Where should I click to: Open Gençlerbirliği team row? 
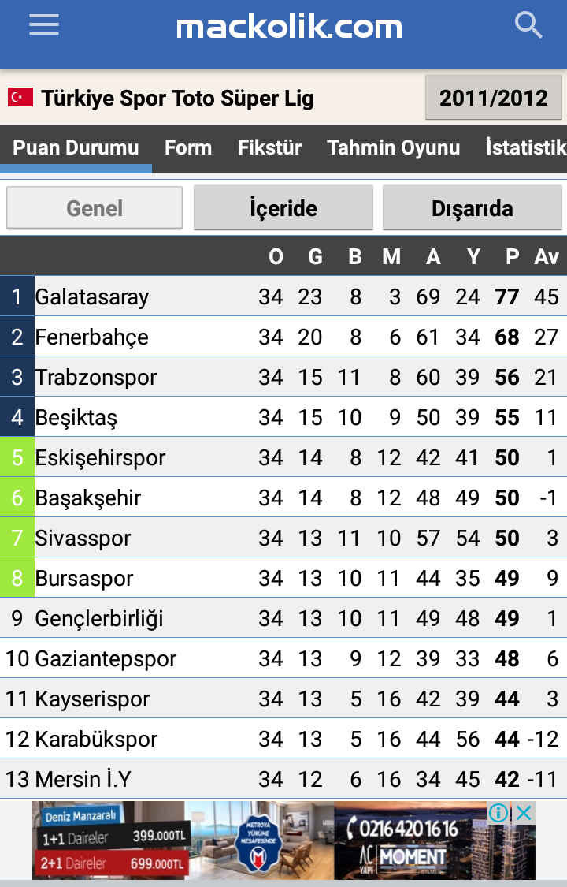[283, 618]
